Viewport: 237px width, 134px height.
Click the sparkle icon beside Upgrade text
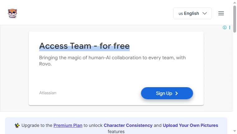point(17,125)
